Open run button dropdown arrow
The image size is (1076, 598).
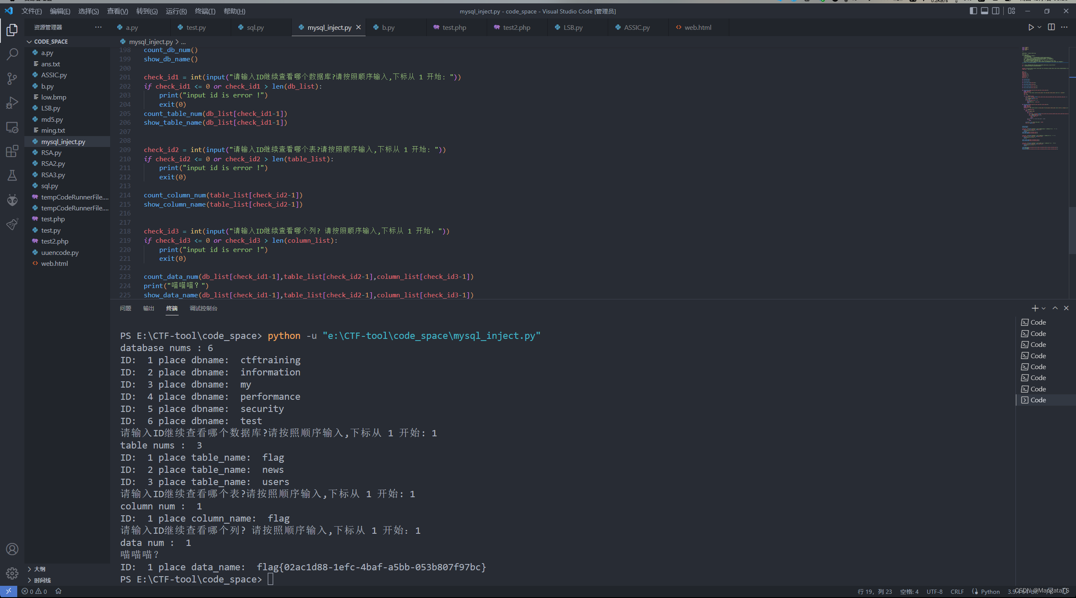(1039, 27)
